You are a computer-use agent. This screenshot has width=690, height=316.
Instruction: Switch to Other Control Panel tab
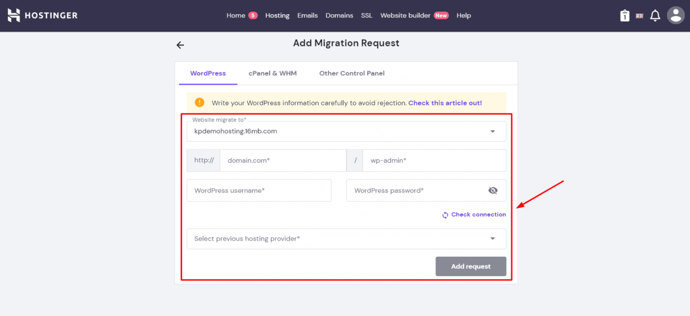tap(352, 73)
